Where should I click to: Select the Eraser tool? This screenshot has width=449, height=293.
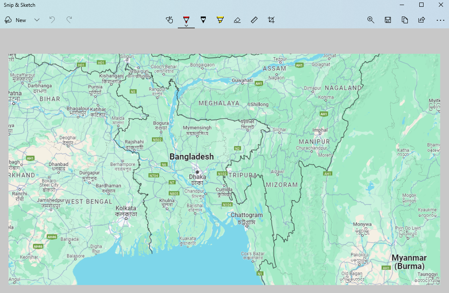(237, 20)
